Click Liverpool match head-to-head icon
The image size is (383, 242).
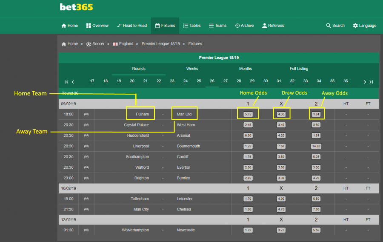point(86,147)
